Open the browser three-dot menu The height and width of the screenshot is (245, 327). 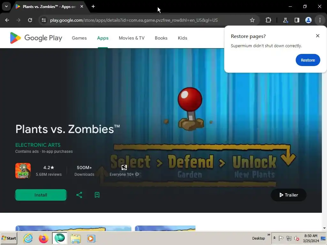320,20
